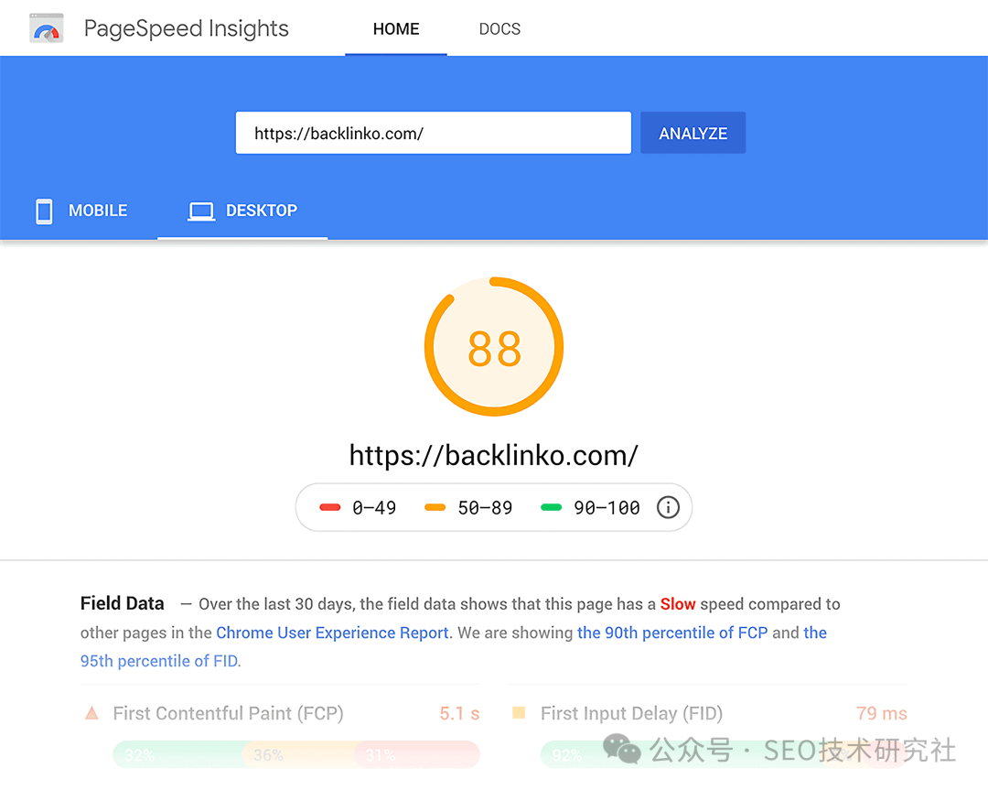The image size is (988, 790).
Task: Click the green 90–100 legend marker
Action: [551, 507]
